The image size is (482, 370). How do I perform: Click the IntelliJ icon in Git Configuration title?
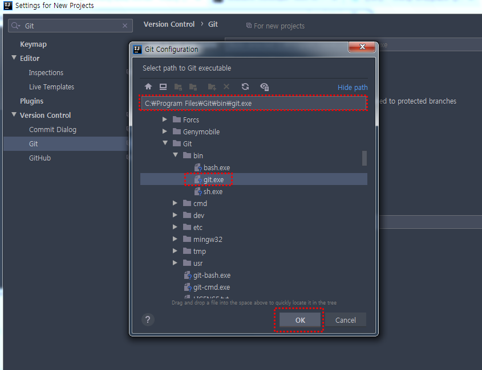point(137,49)
